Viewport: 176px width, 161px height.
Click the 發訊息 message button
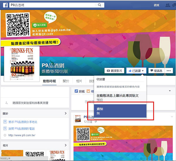point(156,71)
